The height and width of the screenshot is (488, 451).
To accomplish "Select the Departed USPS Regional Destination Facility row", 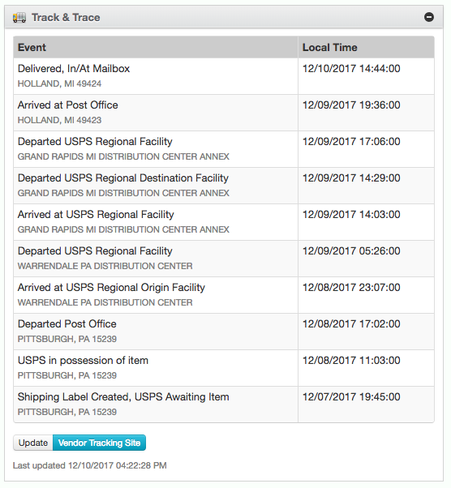I will [224, 186].
